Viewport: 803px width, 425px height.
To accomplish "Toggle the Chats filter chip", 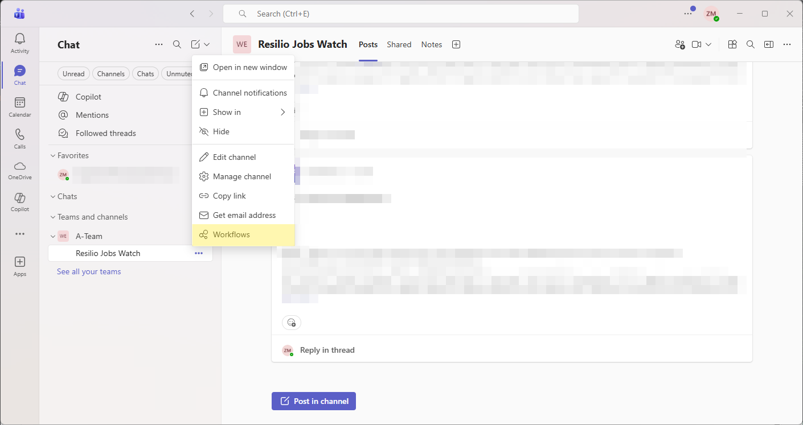I will pos(145,74).
